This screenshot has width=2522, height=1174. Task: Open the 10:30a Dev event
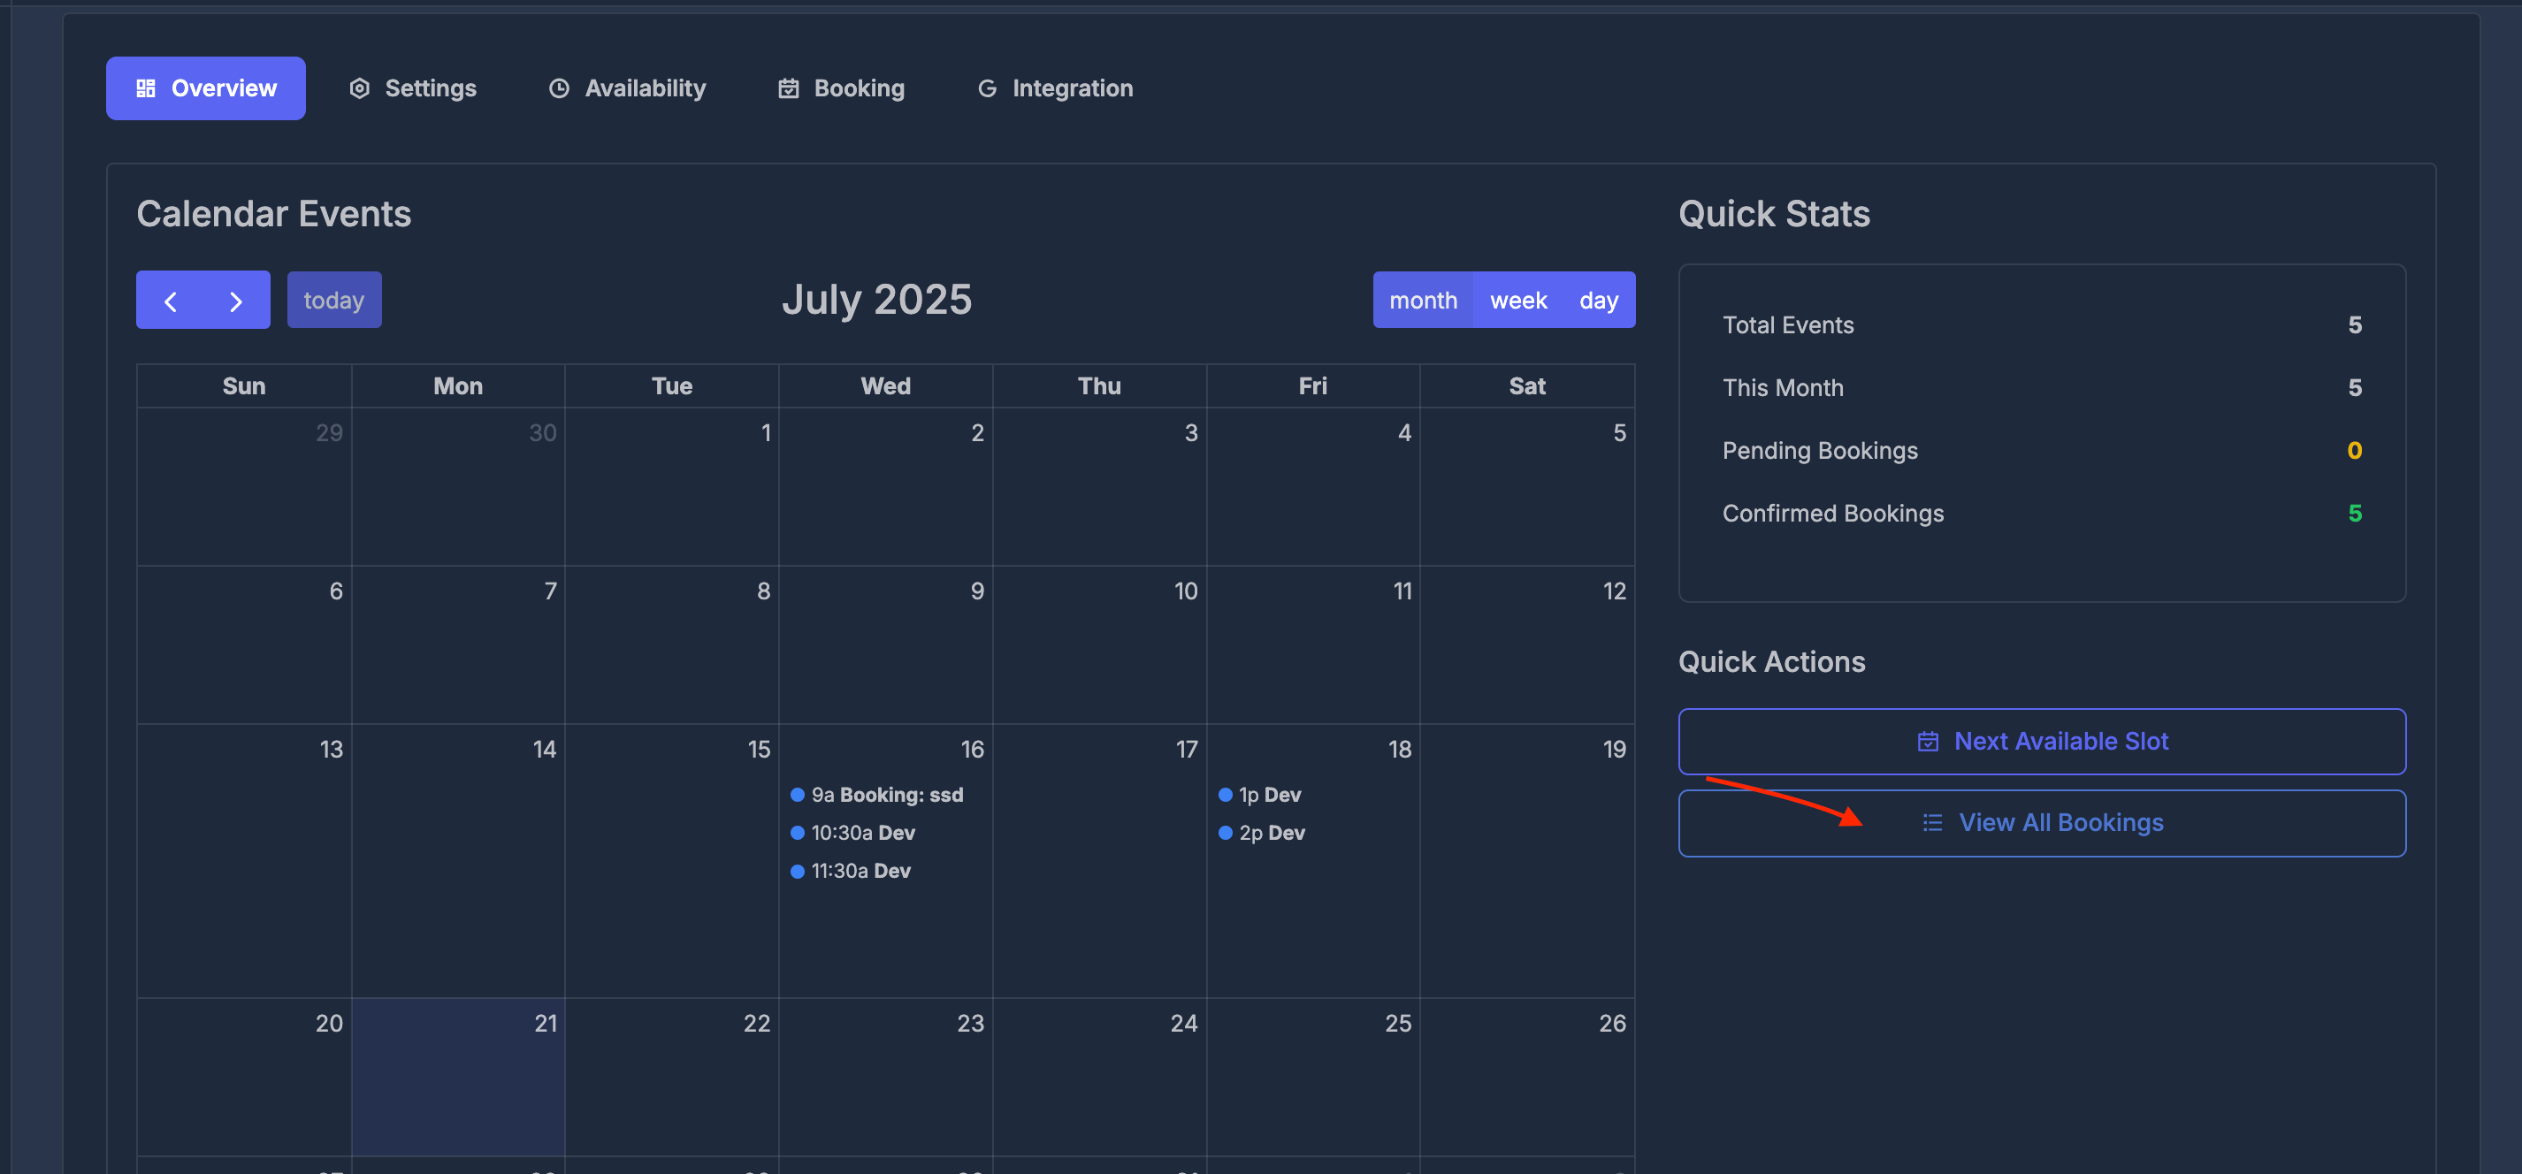[886, 834]
